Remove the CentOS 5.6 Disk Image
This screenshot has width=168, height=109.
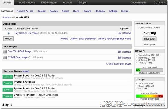click(127, 52)
